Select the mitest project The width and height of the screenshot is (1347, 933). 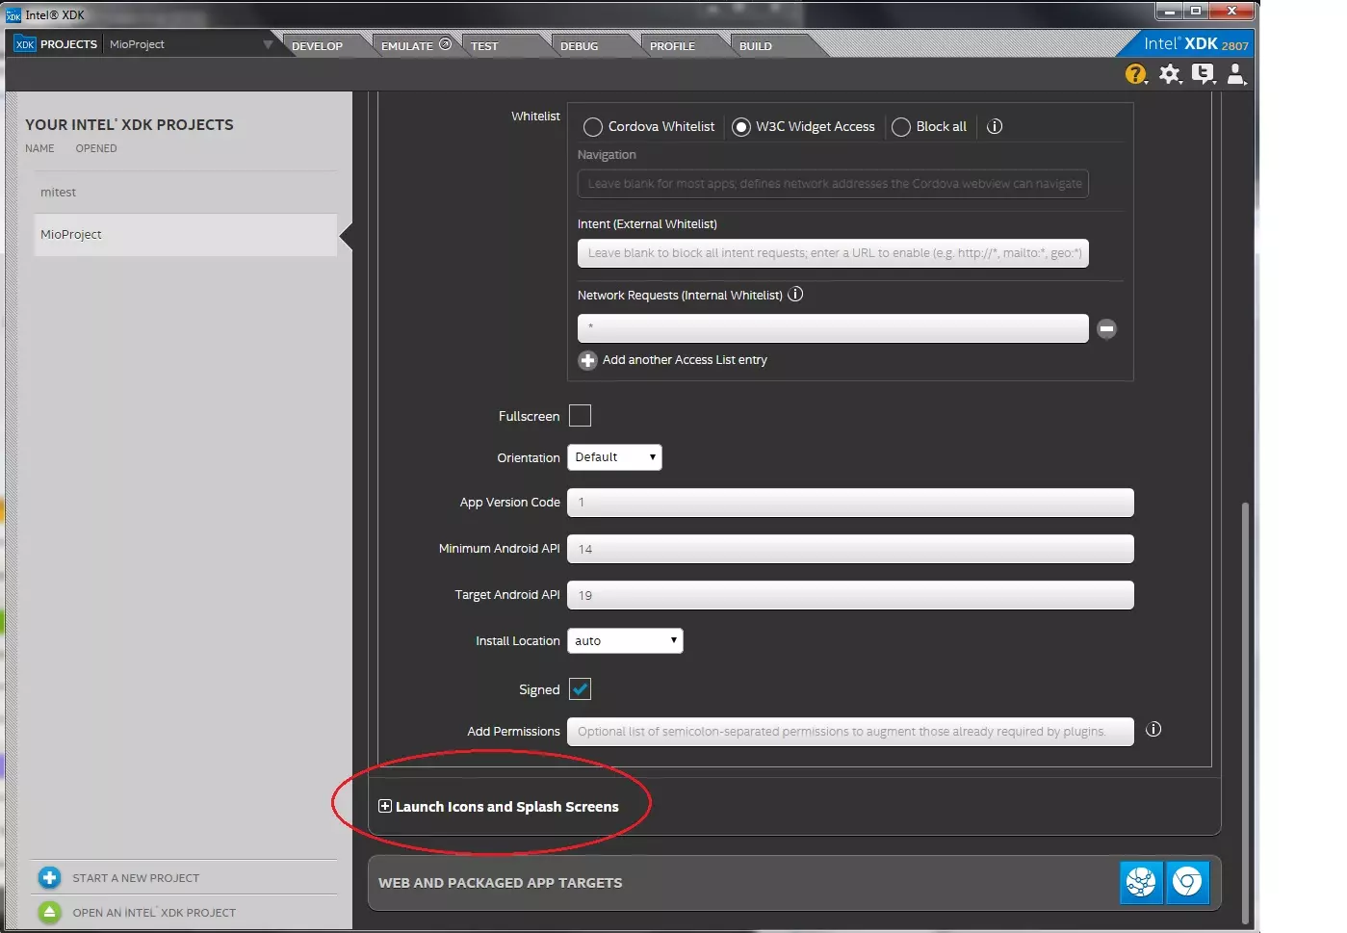coord(185,193)
